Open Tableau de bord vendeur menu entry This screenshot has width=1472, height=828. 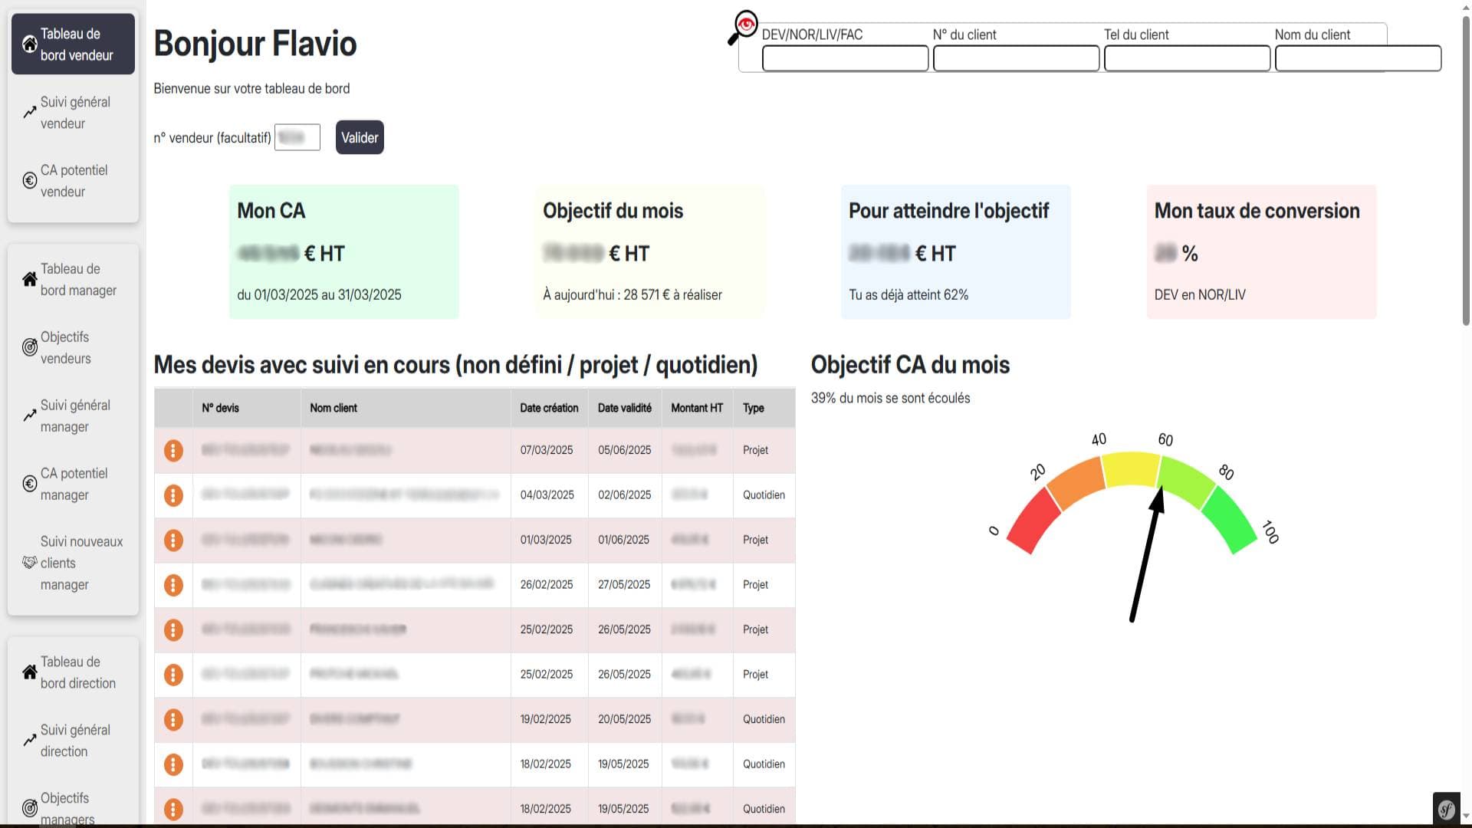point(73,44)
